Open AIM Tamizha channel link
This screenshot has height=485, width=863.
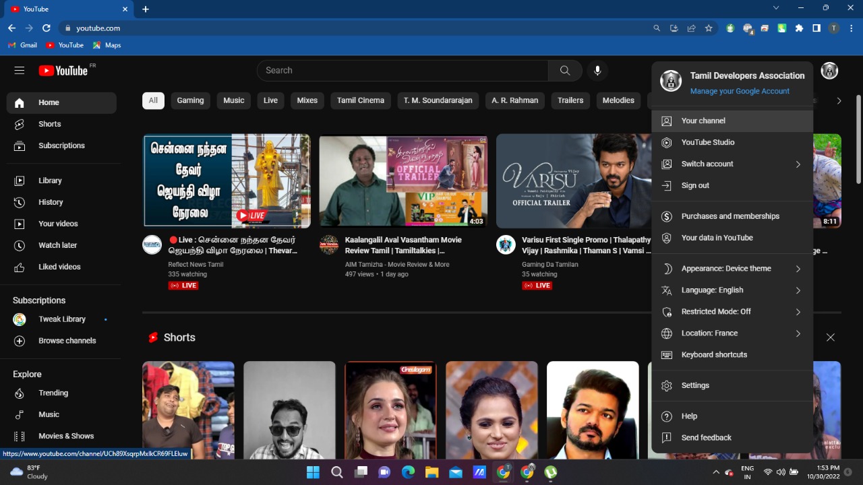pyautogui.click(x=397, y=265)
